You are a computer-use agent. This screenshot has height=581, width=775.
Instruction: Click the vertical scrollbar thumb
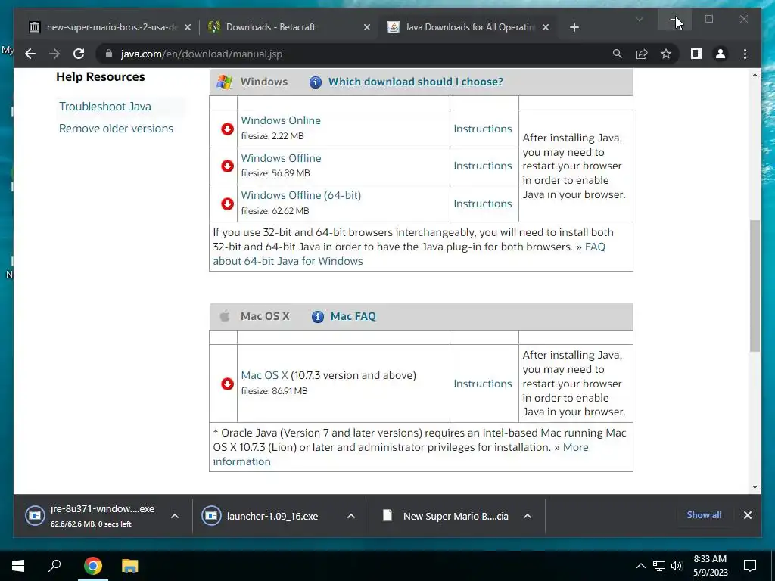[755, 285]
